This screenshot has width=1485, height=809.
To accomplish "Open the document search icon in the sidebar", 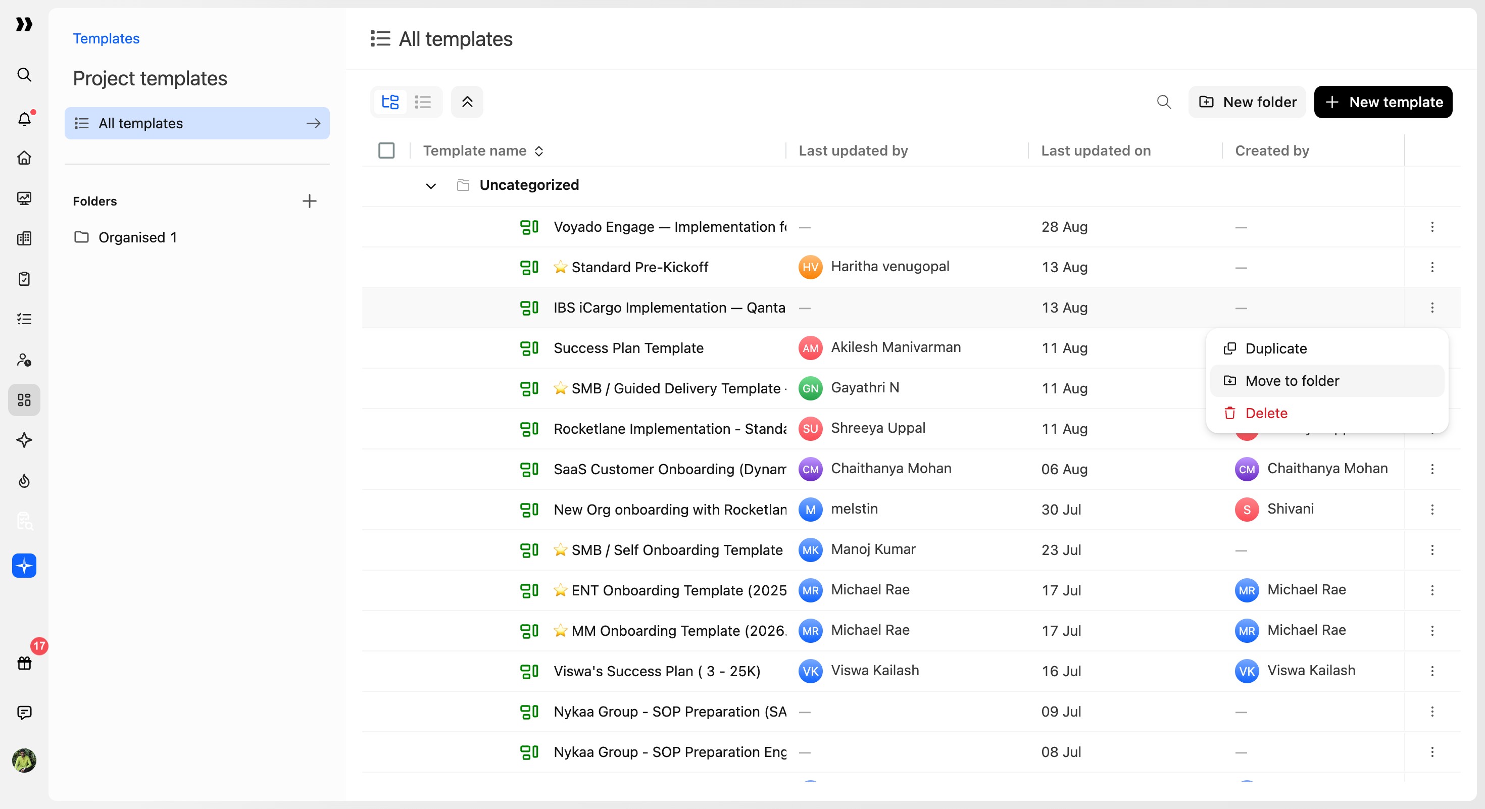I will pyautogui.click(x=24, y=521).
